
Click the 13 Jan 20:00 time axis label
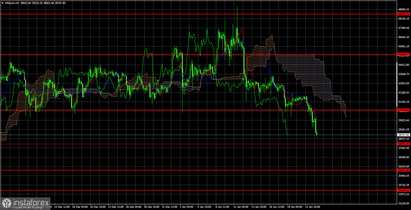259,207
